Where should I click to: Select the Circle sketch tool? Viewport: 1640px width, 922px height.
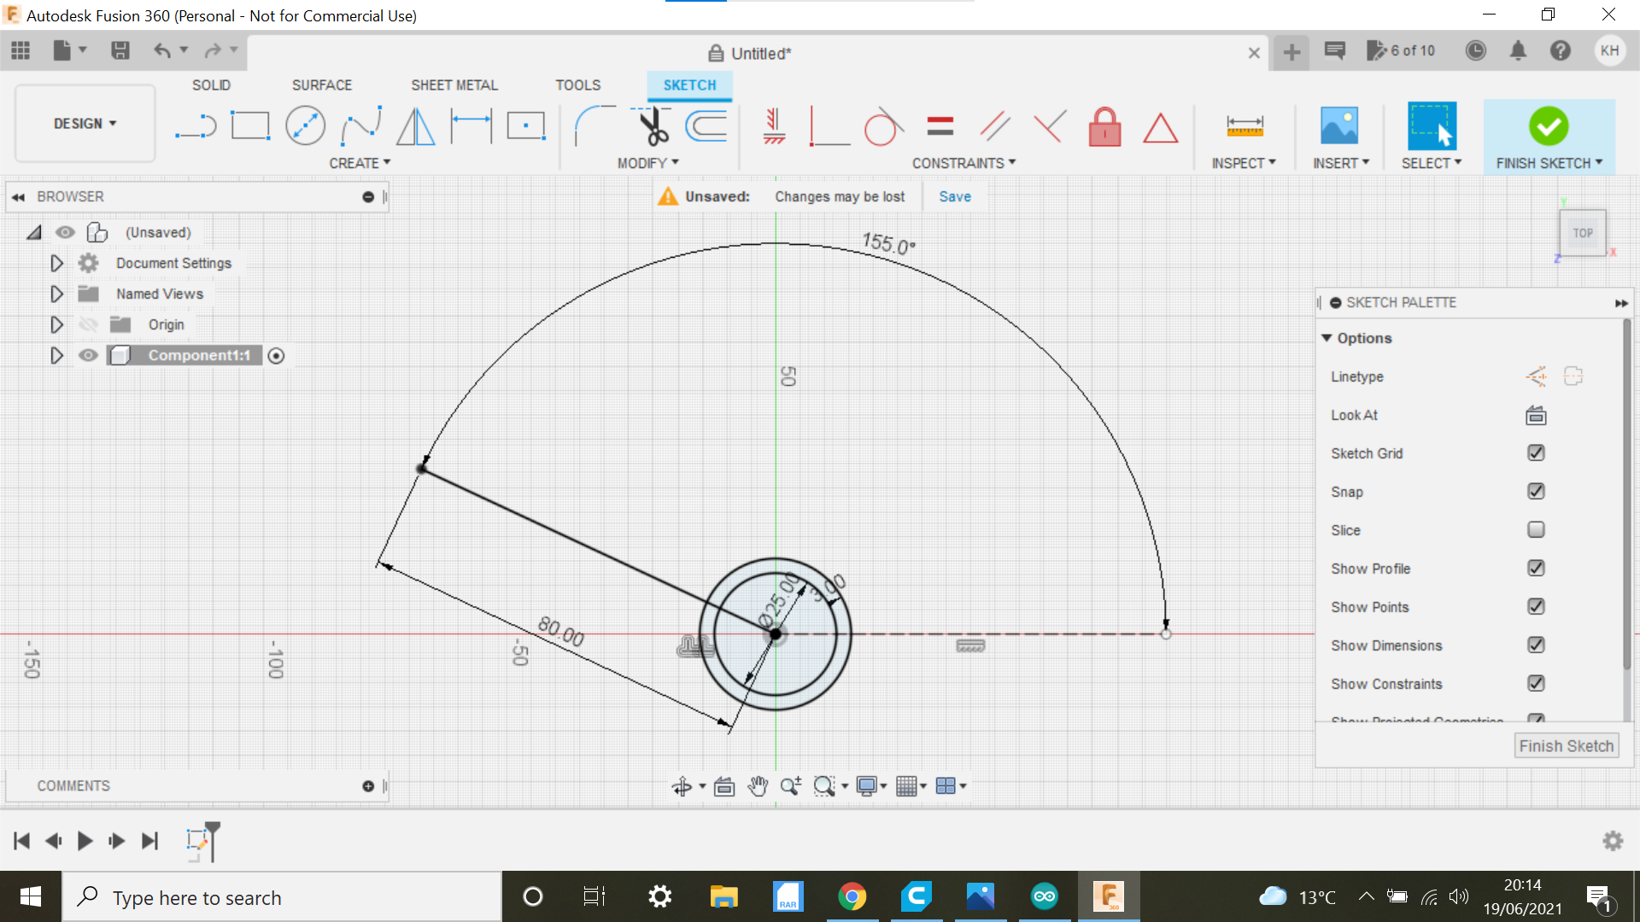pos(305,125)
